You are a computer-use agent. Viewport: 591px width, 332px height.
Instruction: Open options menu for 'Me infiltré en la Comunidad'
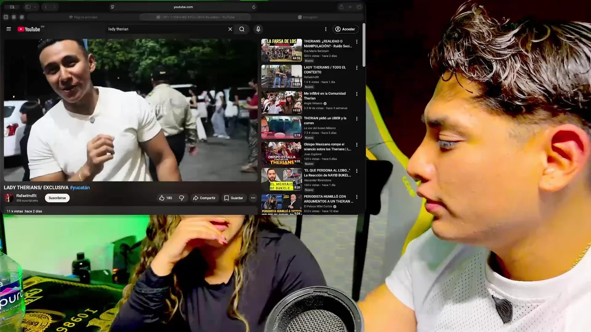[x=356, y=94]
